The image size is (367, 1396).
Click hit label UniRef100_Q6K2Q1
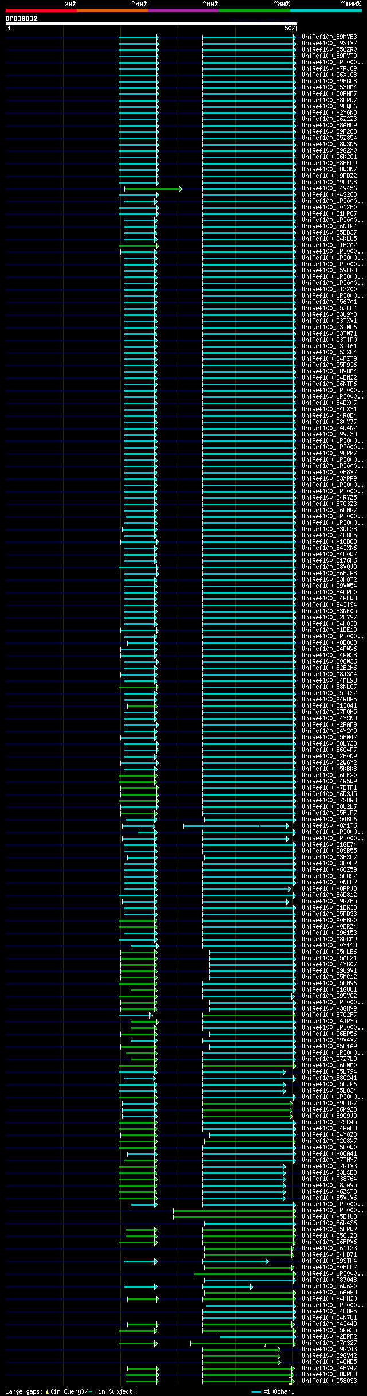[x=329, y=157]
